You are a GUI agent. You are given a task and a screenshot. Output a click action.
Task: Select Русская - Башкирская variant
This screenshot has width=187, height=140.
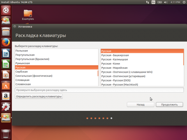(x=142, y=55)
